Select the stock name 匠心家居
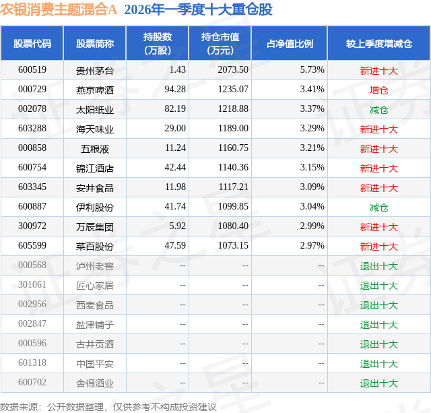The width and height of the screenshot is (431, 413). [95, 286]
